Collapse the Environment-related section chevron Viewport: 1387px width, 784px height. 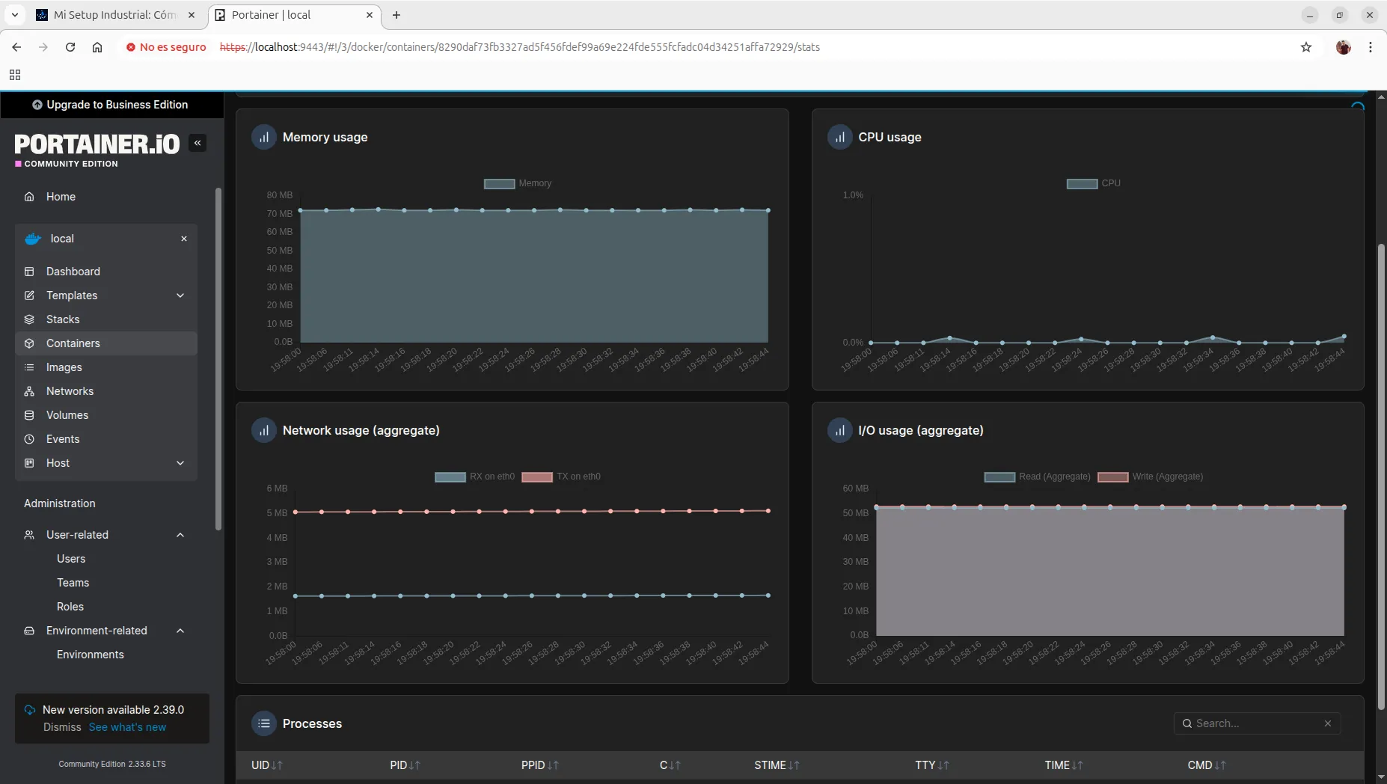180,631
